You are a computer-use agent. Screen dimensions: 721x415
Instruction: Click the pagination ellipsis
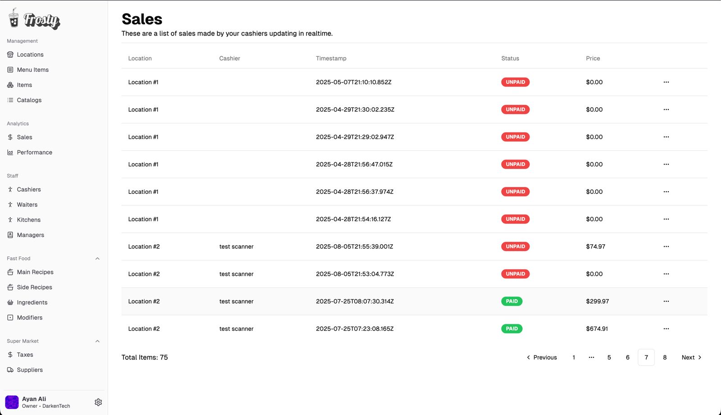click(x=591, y=357)
